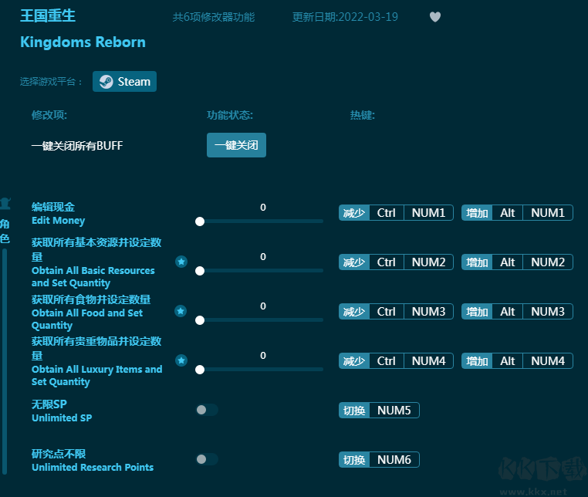This screenshot has width=588, height=497.
Task: Click 增加 label in Basic Resources row
Action: click(477, 262)
